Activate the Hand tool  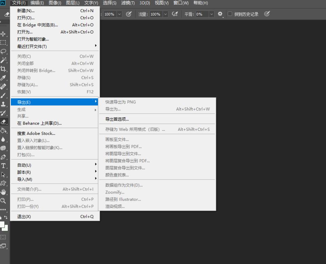click(x=3, y=192)
